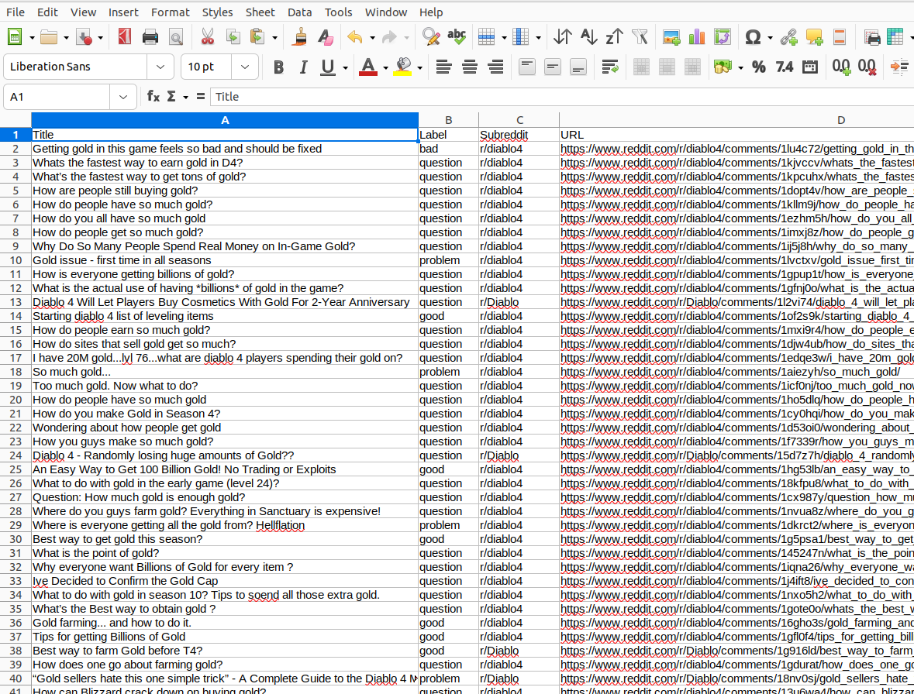The image size is (914, 694).
Task: Insert a special character with the Omega icon
Action: (x=750, y=36)
